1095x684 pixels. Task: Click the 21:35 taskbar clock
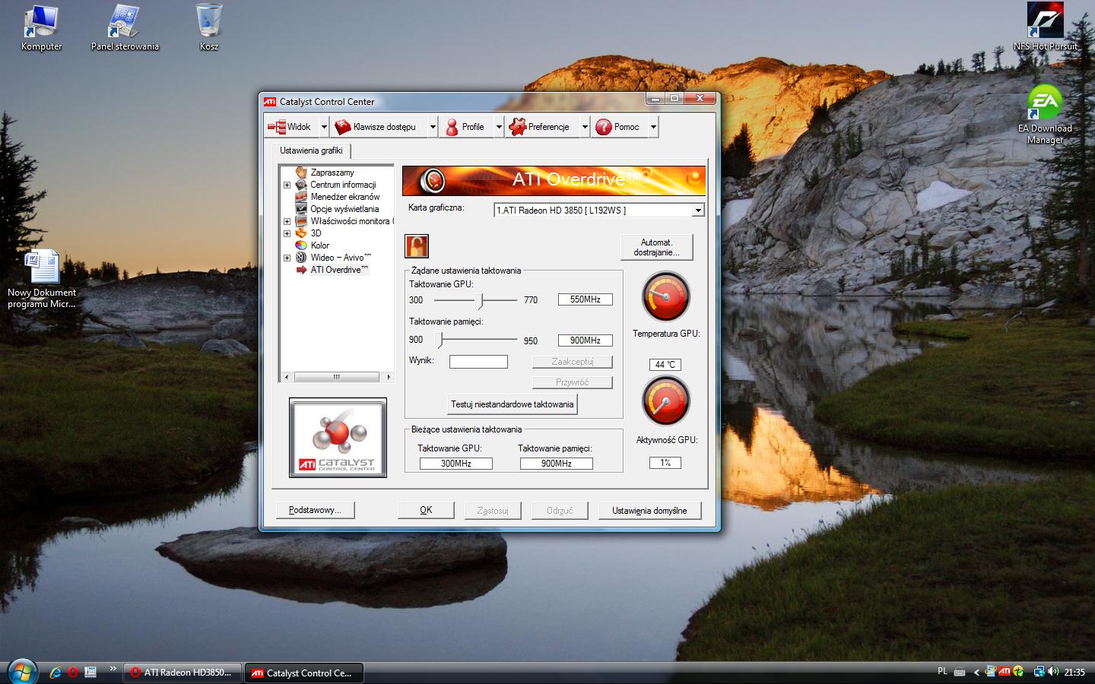1074,672
